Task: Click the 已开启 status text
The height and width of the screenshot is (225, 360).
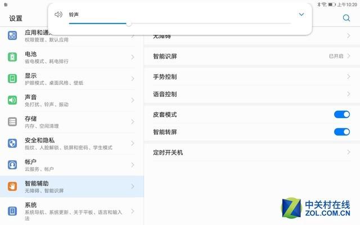Action: pyautogui.click(x=336, y=56)
